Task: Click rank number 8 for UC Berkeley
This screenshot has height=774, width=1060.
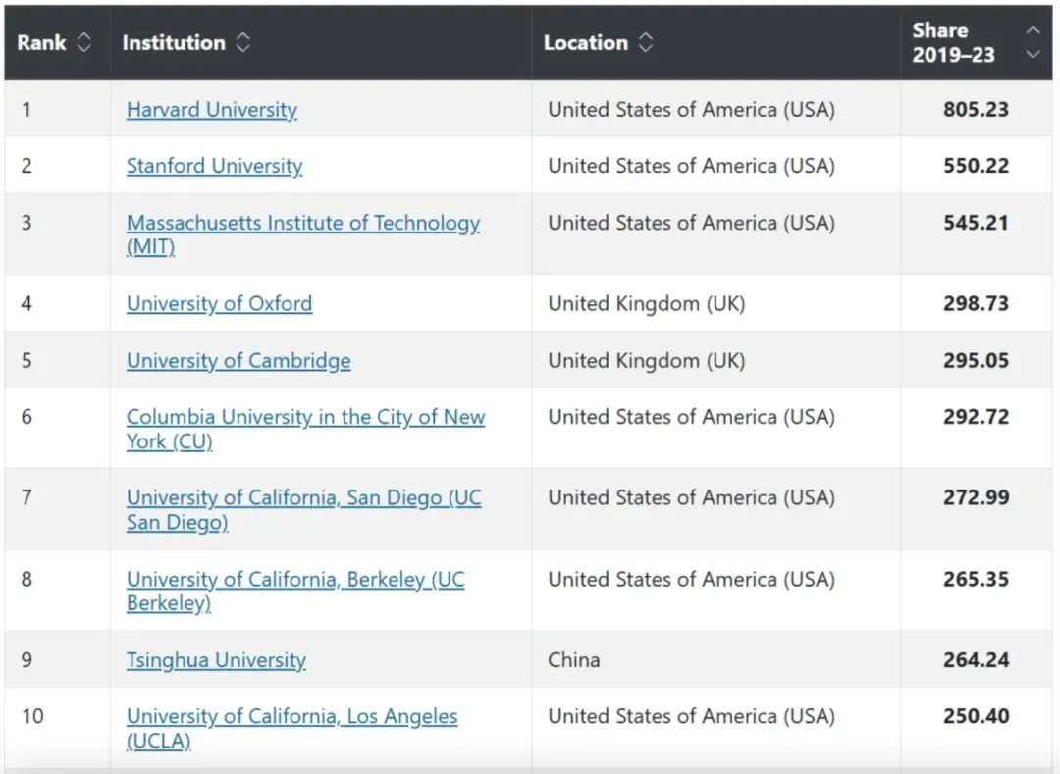Action: (26, 579)
